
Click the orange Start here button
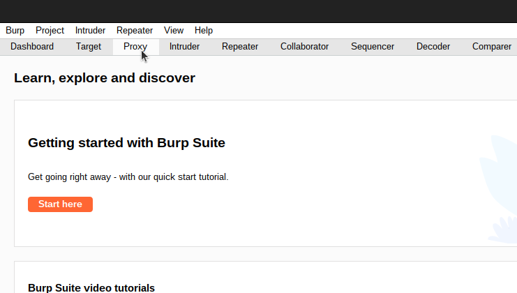(60, 204)
